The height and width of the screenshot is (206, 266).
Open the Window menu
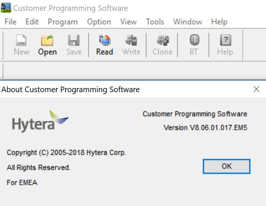click(x=188, y=22)
